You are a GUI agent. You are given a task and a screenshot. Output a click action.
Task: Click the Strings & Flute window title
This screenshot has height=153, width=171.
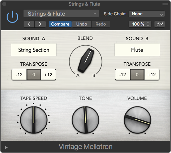click(84, 4)
